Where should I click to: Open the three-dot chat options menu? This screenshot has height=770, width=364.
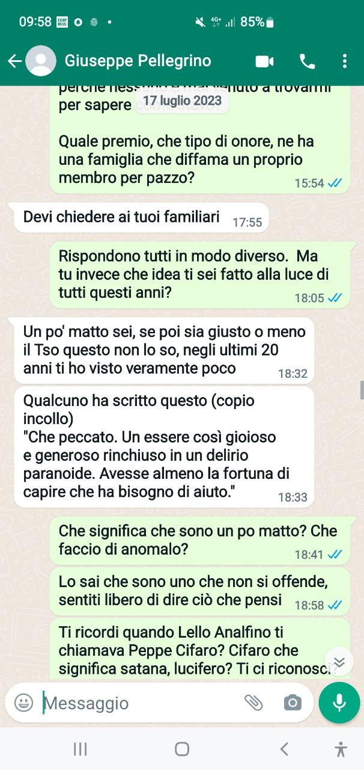(x=344, y=61)
